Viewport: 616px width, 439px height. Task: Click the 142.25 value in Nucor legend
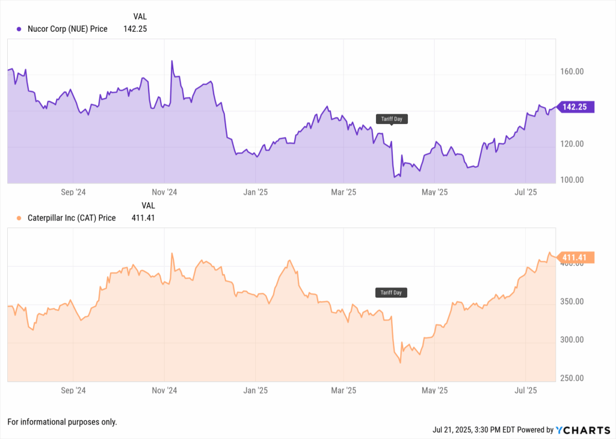tap(135, 29)
